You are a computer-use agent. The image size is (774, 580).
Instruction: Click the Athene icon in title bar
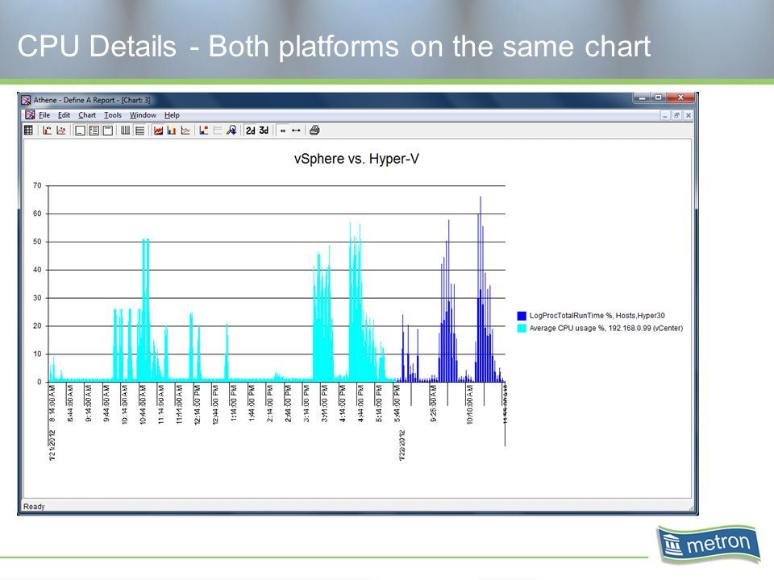(26, 100)
